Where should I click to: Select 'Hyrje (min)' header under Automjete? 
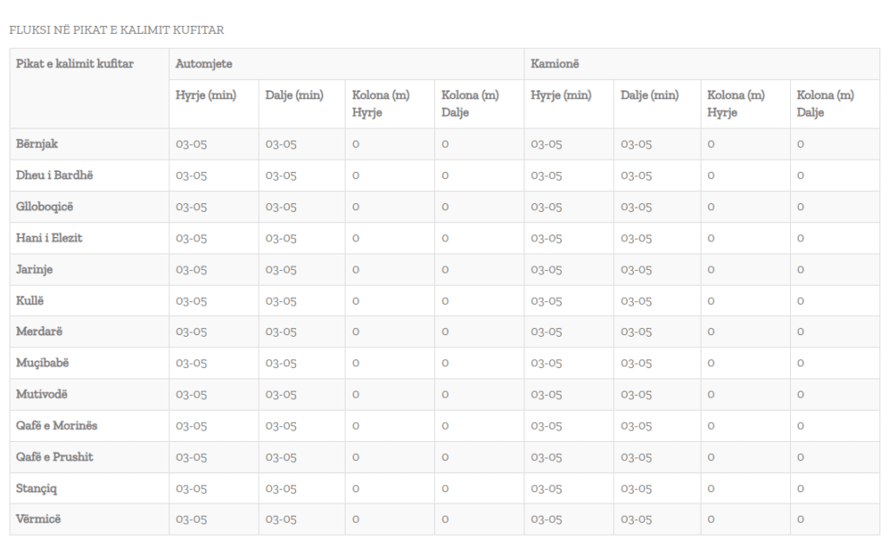(x=206, y=95)
